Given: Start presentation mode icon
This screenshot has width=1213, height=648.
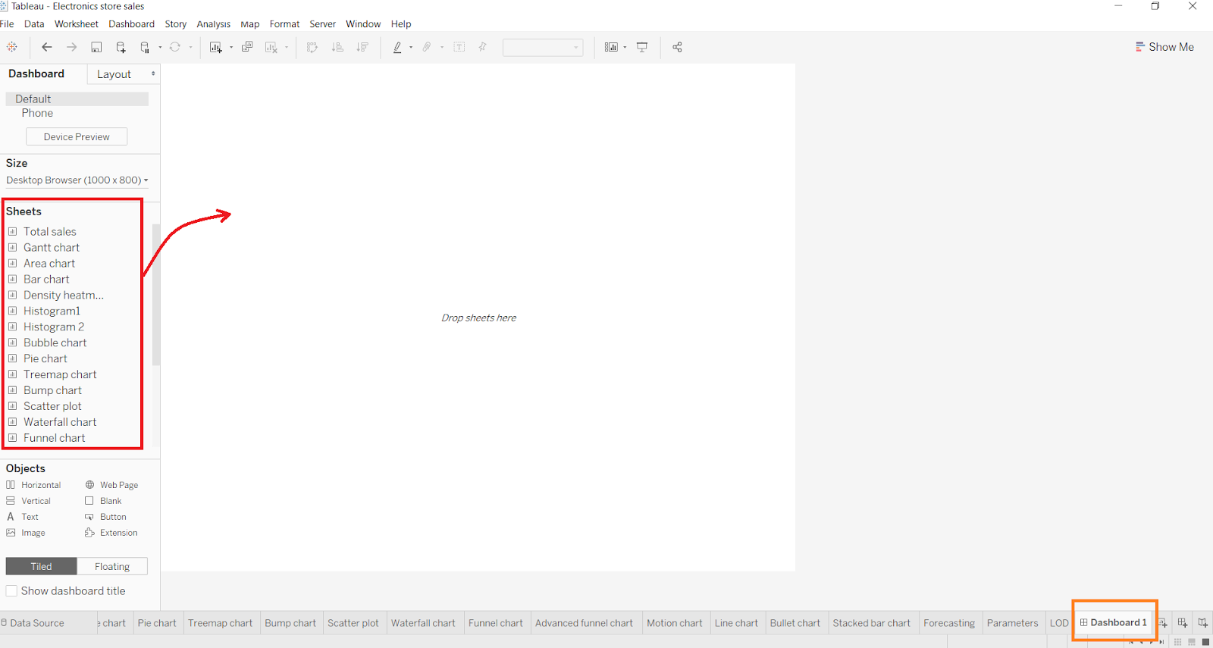Looking at the screenshot, I should point(642,47).
